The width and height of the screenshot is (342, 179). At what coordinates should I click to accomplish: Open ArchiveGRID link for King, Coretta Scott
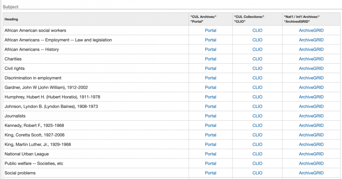click(x=311, y=135)
